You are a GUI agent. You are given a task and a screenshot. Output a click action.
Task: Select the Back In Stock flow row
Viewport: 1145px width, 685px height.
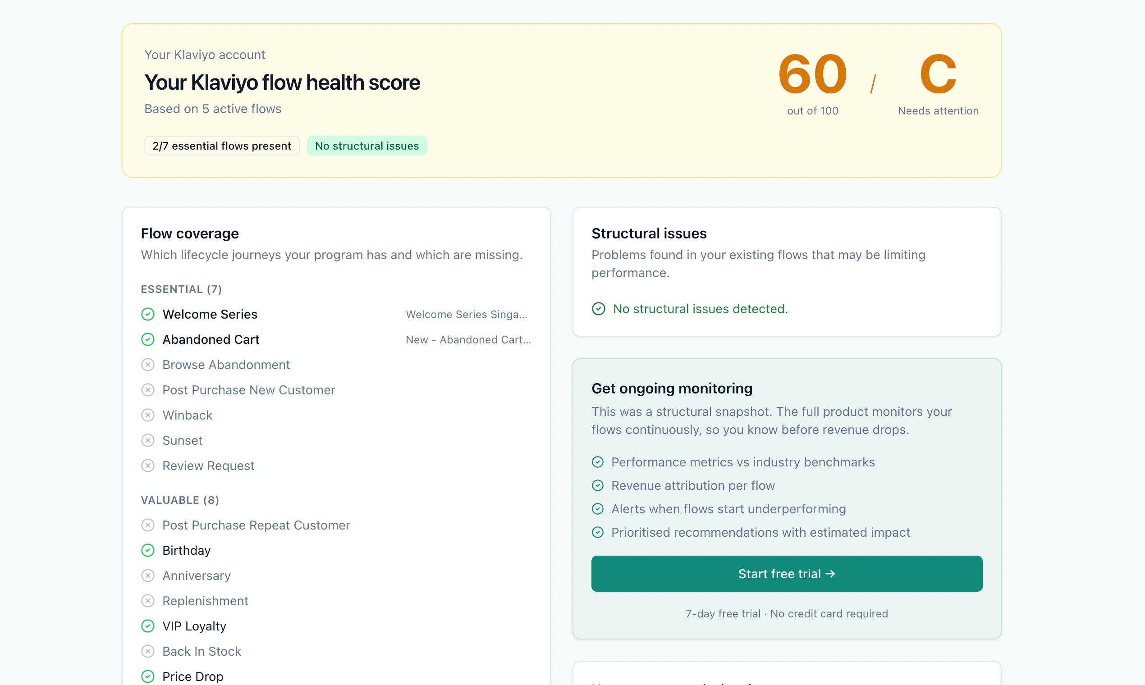pyautogui.click(x=336, y=651)
